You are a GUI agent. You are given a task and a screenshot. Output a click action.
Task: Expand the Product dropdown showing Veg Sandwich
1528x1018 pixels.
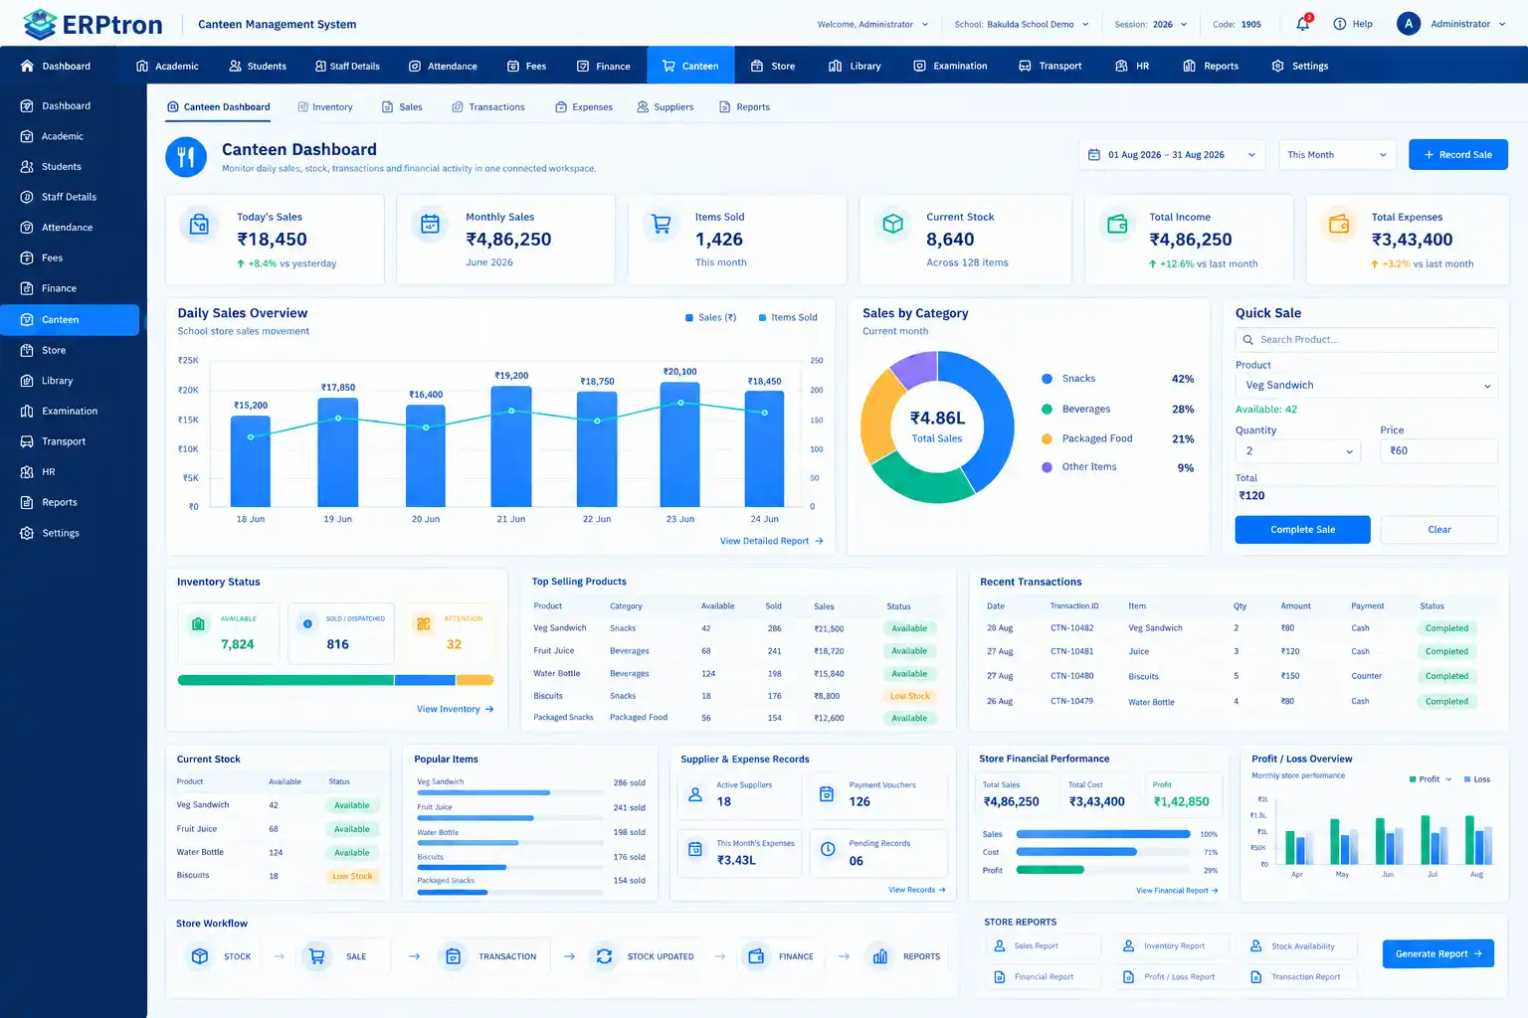[1367, 386]
